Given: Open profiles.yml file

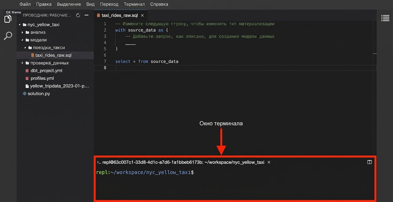Looking at the screenshot, I should pos(42,78).
